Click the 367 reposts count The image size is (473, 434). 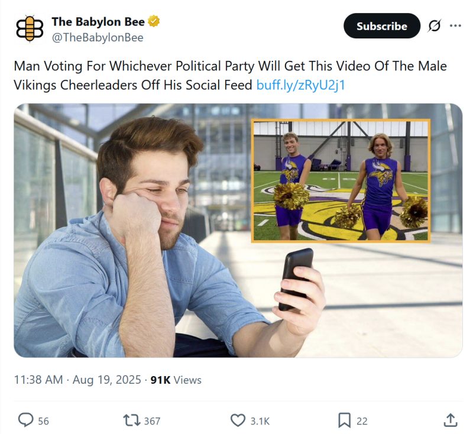152,421
